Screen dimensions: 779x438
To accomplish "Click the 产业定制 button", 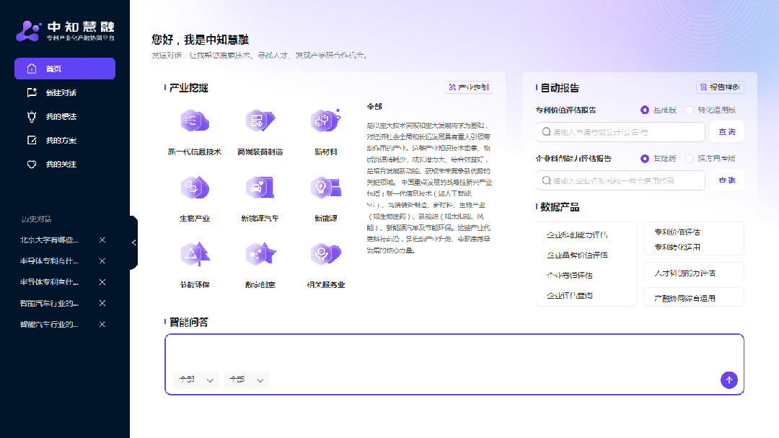I will click(x=470, y=87).
